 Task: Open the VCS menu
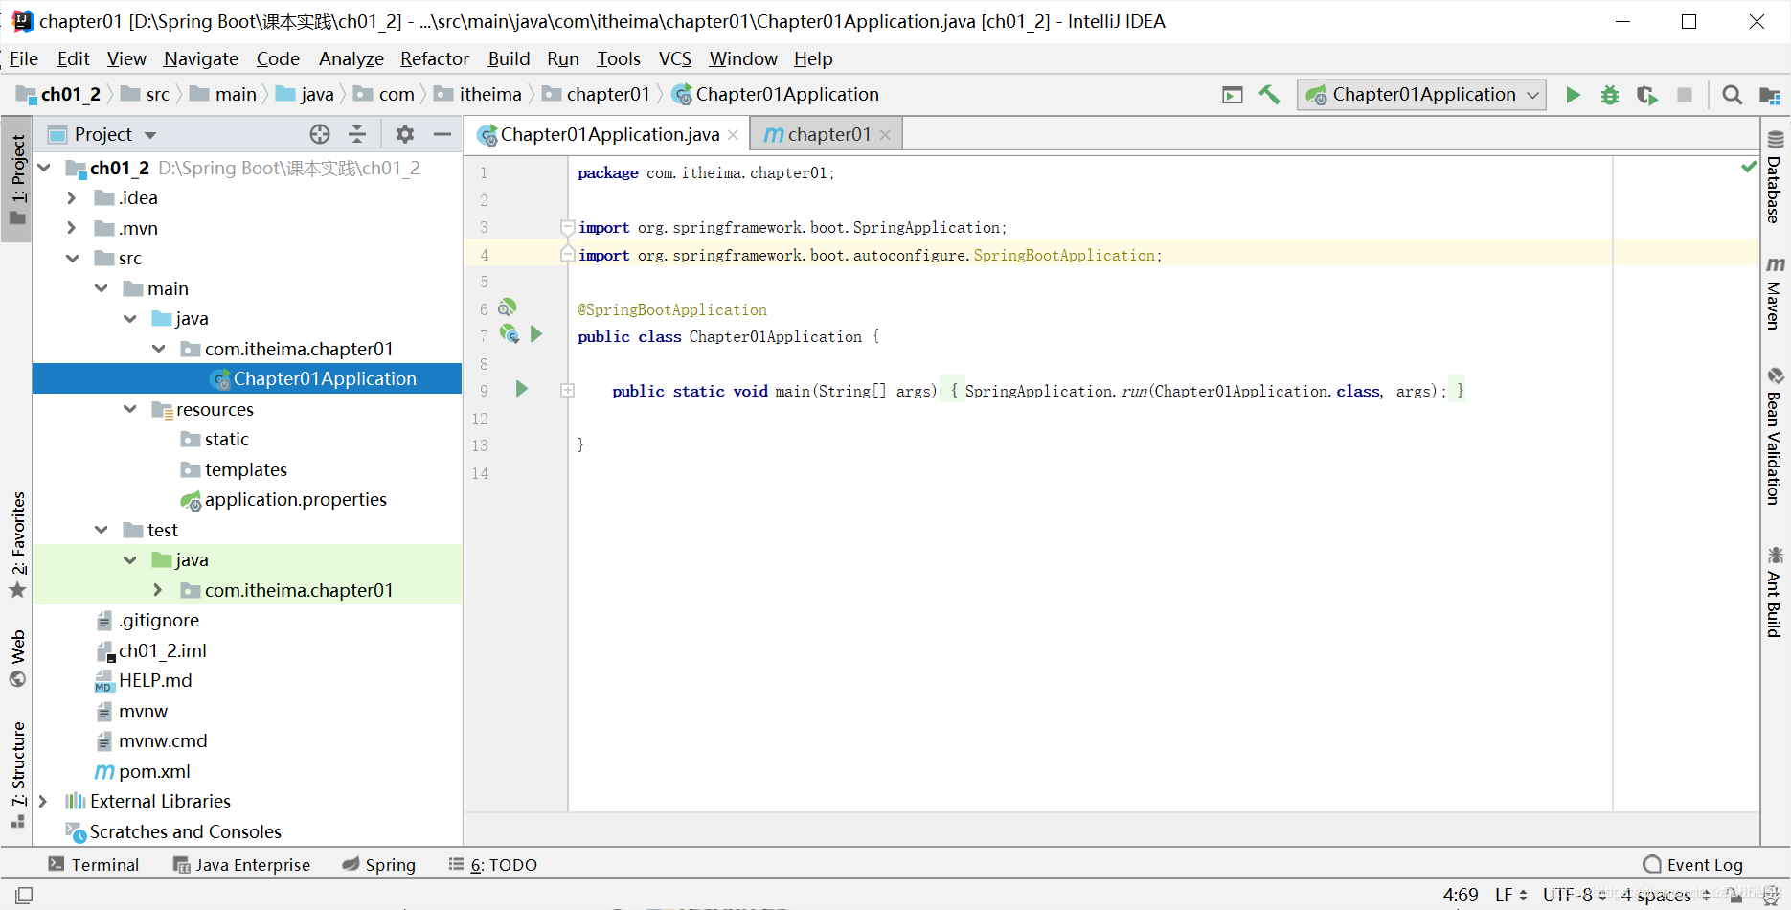click(674, 58)
